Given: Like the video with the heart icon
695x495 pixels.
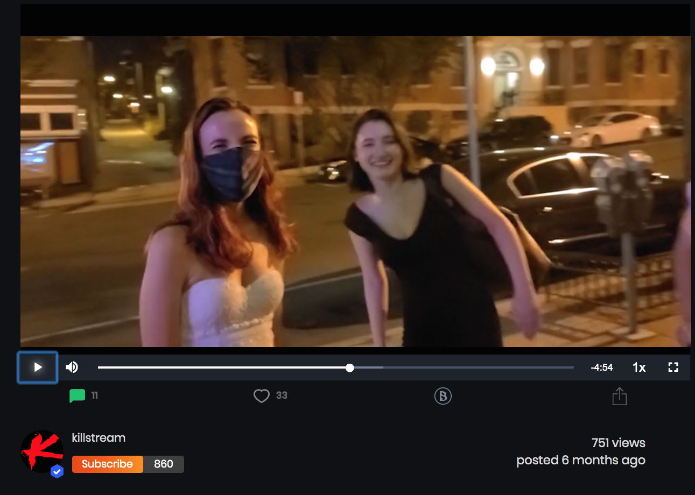Looking at the screenshot, I should pyautogui.click(x=262, y=396).
